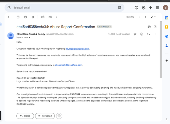This screenshot has height=124, width=170.
Task: Open Gmail support help icon
Action: (x=136, y=8)
